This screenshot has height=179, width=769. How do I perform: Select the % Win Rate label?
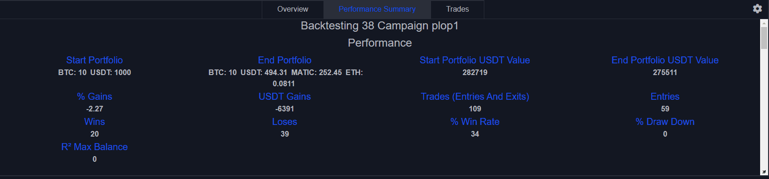click(x=475, y=122)
